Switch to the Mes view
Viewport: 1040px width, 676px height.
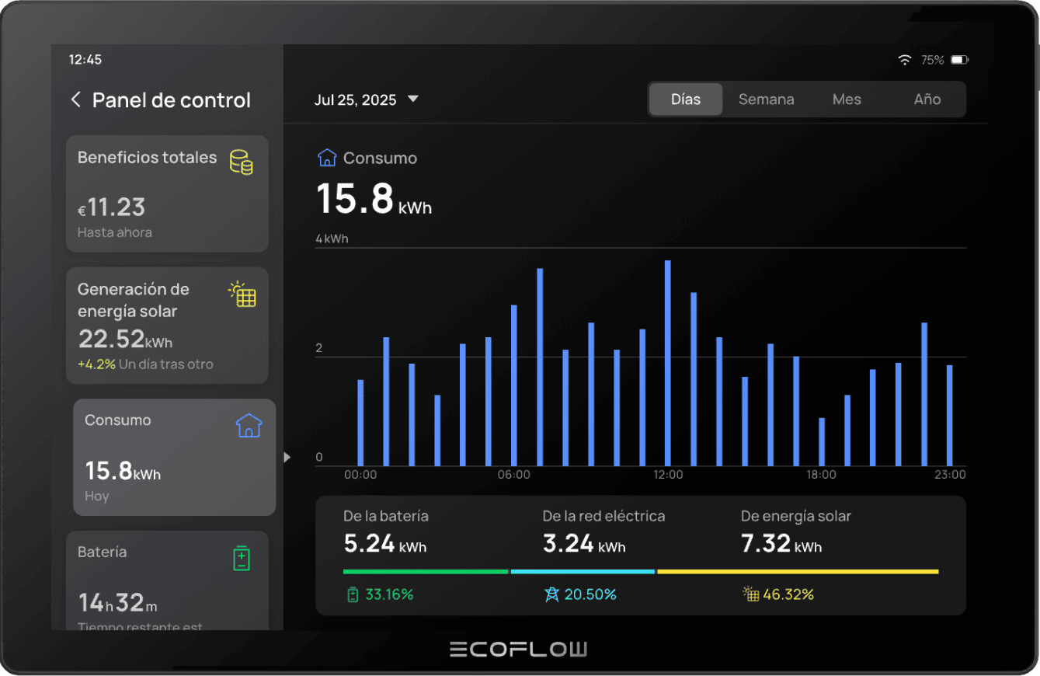[847, 99]
